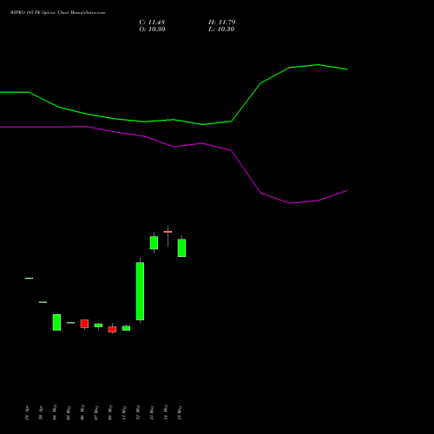Screen dimensions: 434x434
Task: Select the low value L: 10.30
Action: (221, 30)
